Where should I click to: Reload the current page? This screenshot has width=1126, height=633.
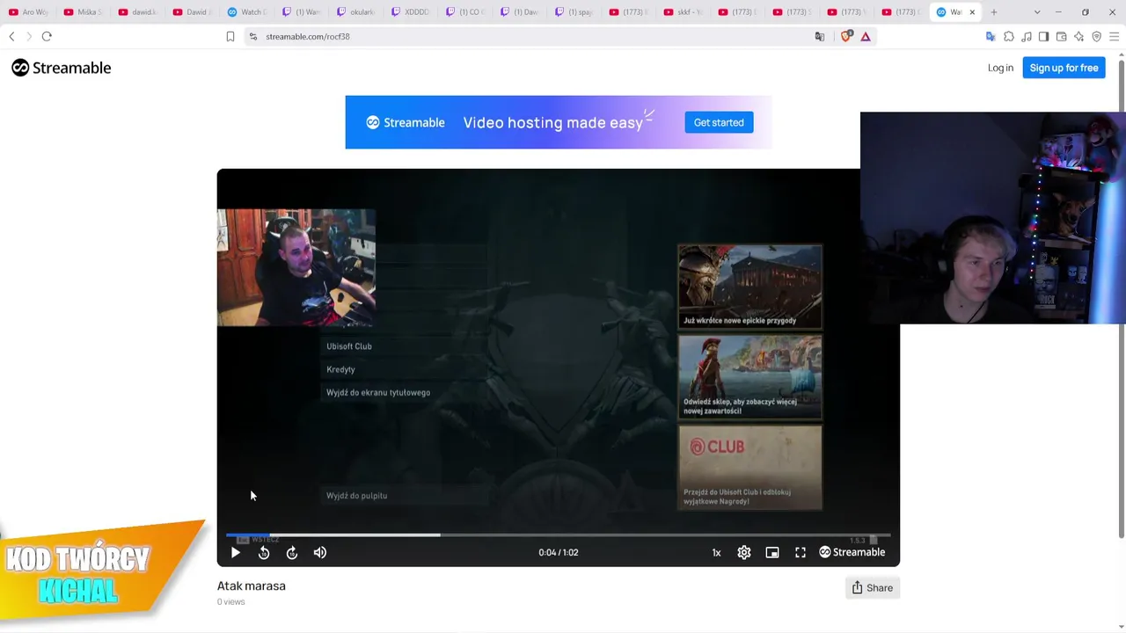(x=47, y=36)
